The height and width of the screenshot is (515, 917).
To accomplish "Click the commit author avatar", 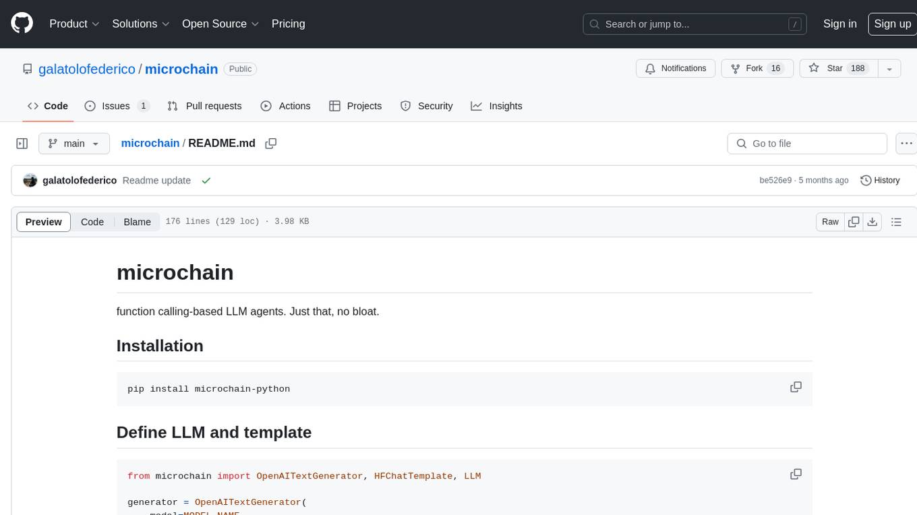I will pyautogui.click(x=30, y=180).
